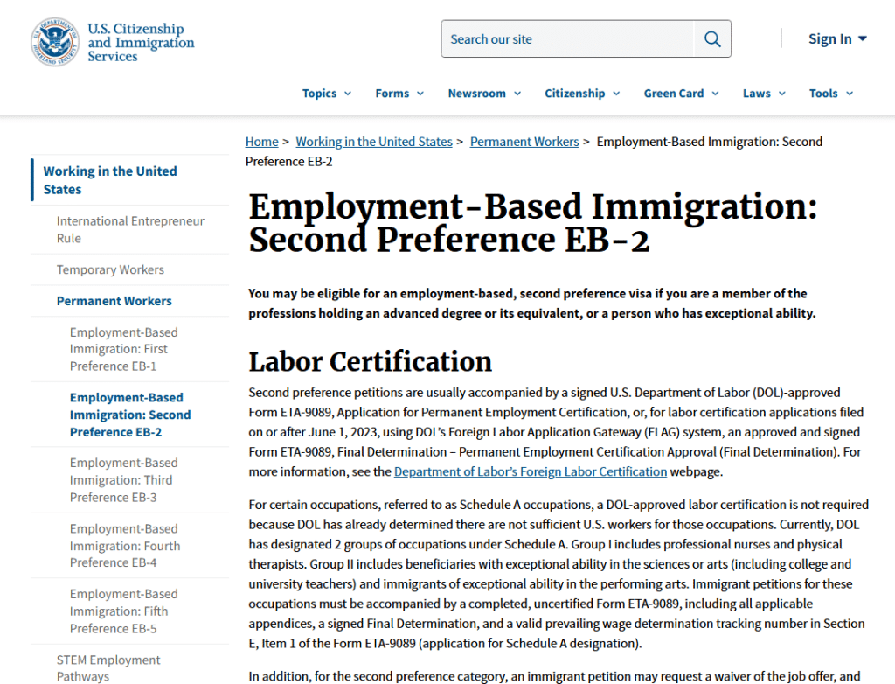Open Third Preference EB-3 sidebar link
This screenshot has width=895, height=684.
[124, 480]
